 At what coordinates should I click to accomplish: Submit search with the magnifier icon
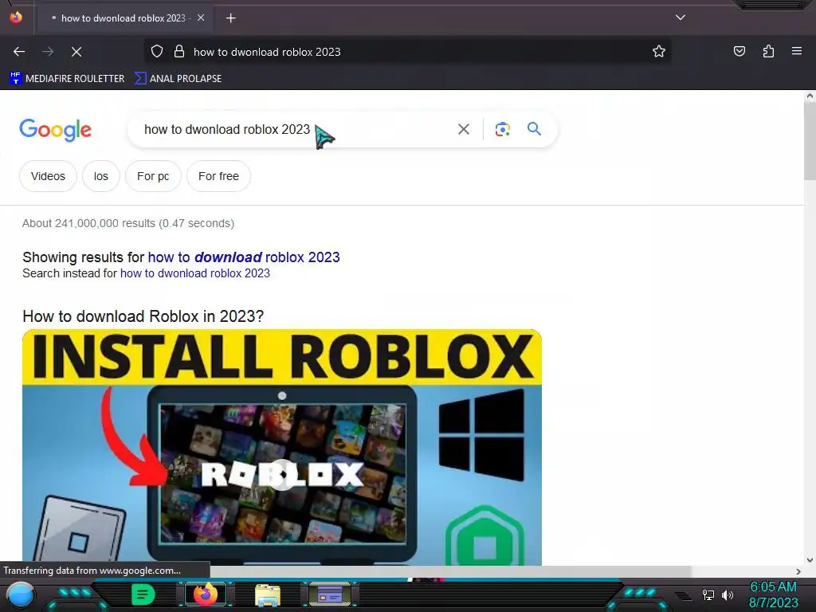point(534,128)
